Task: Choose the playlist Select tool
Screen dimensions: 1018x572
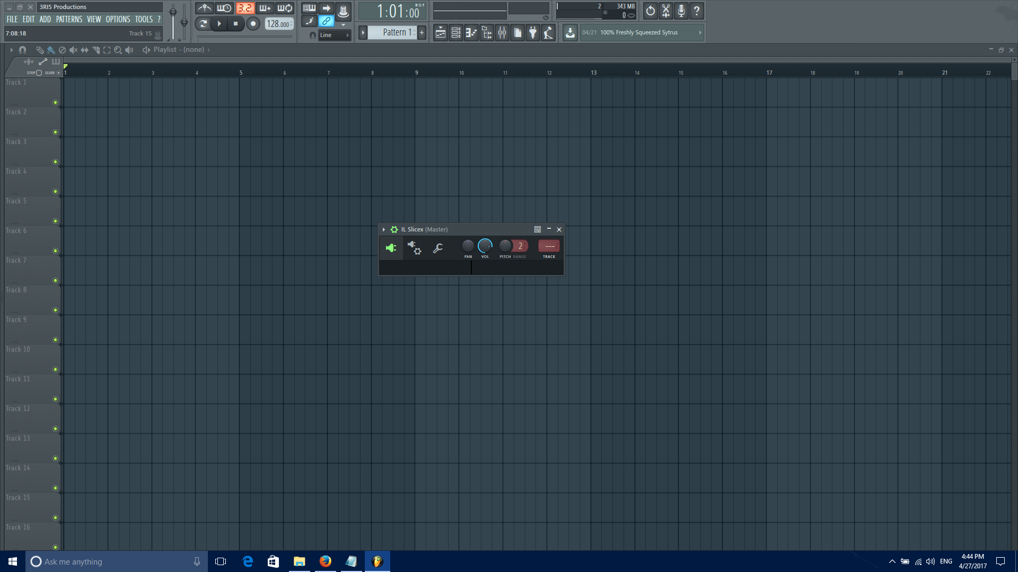Action: [107, 50]
